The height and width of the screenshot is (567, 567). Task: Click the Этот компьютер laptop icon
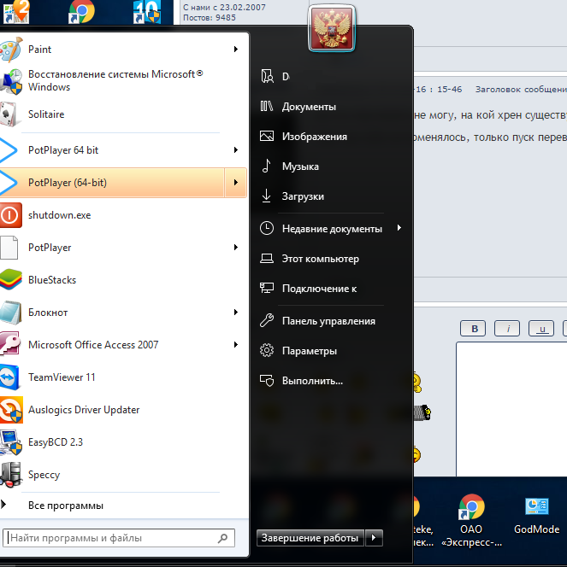tap(267, 259)
